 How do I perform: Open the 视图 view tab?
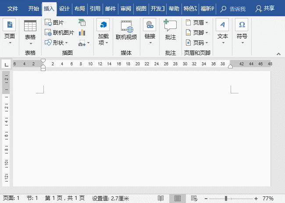click(x=141, y=8)
